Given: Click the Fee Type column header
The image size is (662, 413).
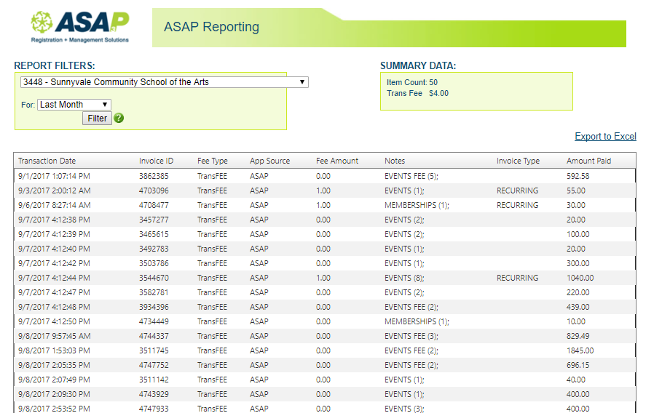Looking at the screenshot, I should coord(212,161).
